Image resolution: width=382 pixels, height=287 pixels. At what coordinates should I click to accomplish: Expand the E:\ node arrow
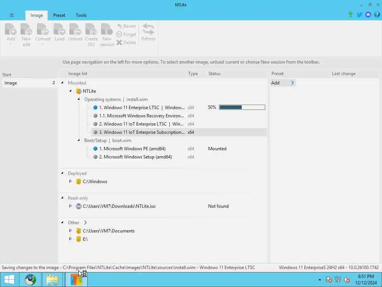tap(71, 239)
